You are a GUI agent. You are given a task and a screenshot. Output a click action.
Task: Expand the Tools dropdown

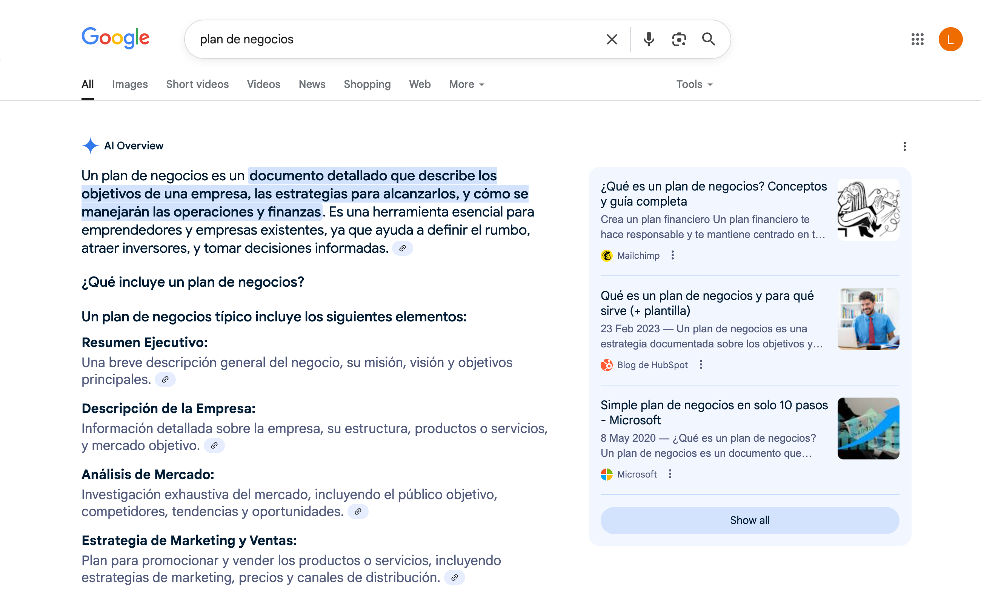(694, 84)
